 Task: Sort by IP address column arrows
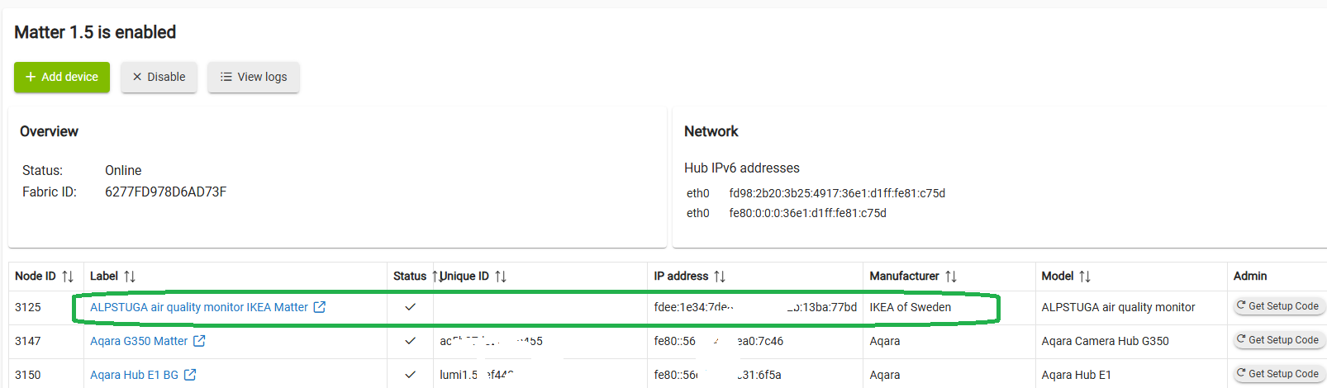(x=720, y=277)
